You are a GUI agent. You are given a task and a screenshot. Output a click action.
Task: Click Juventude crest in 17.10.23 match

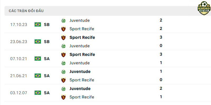coord(63,21)
